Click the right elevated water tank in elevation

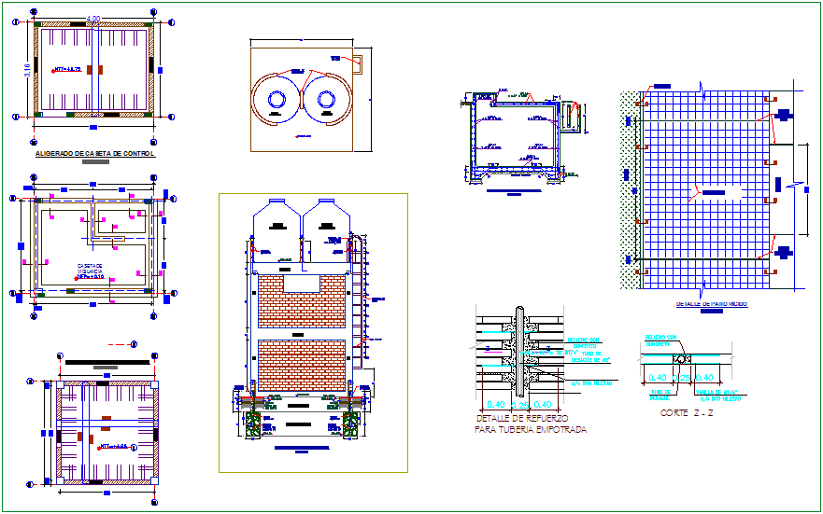pos(327,226)
